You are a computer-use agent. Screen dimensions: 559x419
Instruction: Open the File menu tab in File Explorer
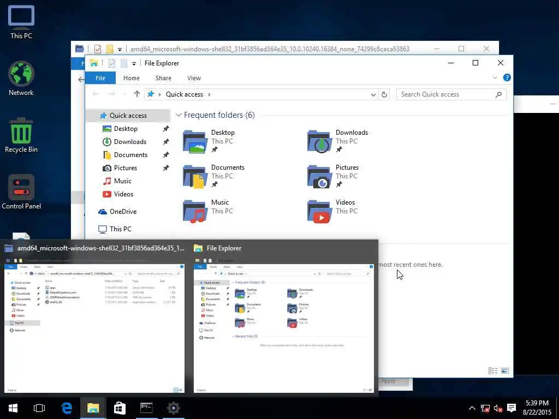[x=100, y=78]
